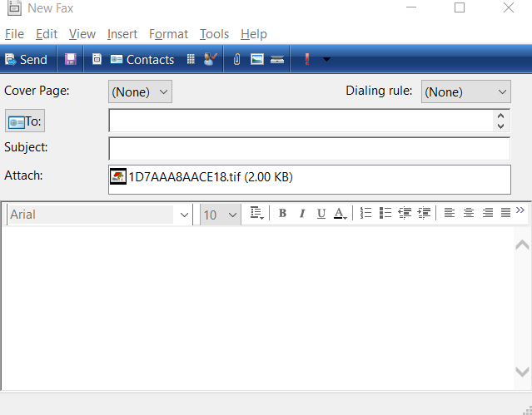This screenshot has height=415, width=532.
Task: Click in the fax message body
Action: (258, 308)
